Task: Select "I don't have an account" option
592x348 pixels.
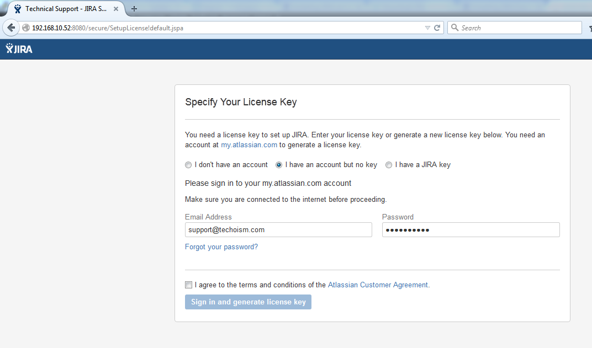Action: click(188, 165)
